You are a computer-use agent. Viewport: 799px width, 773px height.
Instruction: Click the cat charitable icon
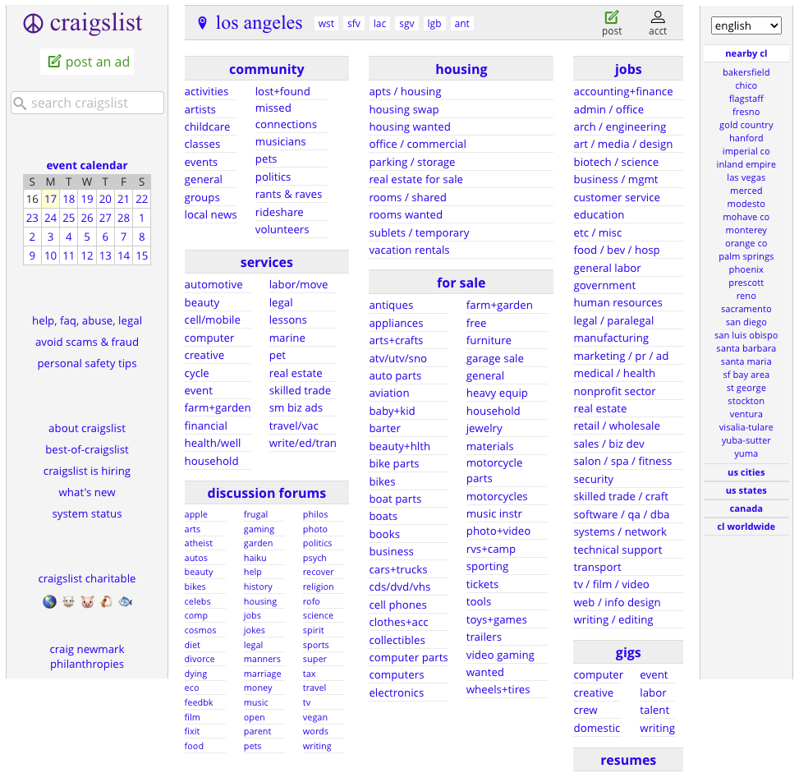[68, 601]
